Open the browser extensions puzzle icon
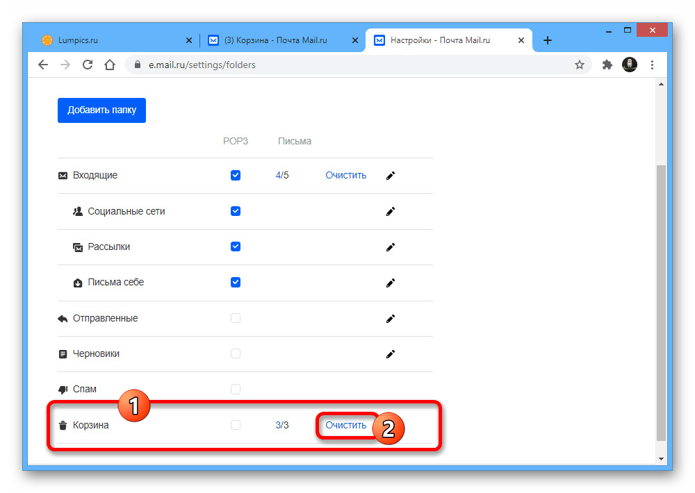Viewport: 695px width, 493px height. (x=607, y=65)
